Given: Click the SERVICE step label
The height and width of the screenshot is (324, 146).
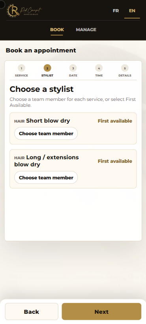Looking at the screenshot, I should click(x=22, y=76).
